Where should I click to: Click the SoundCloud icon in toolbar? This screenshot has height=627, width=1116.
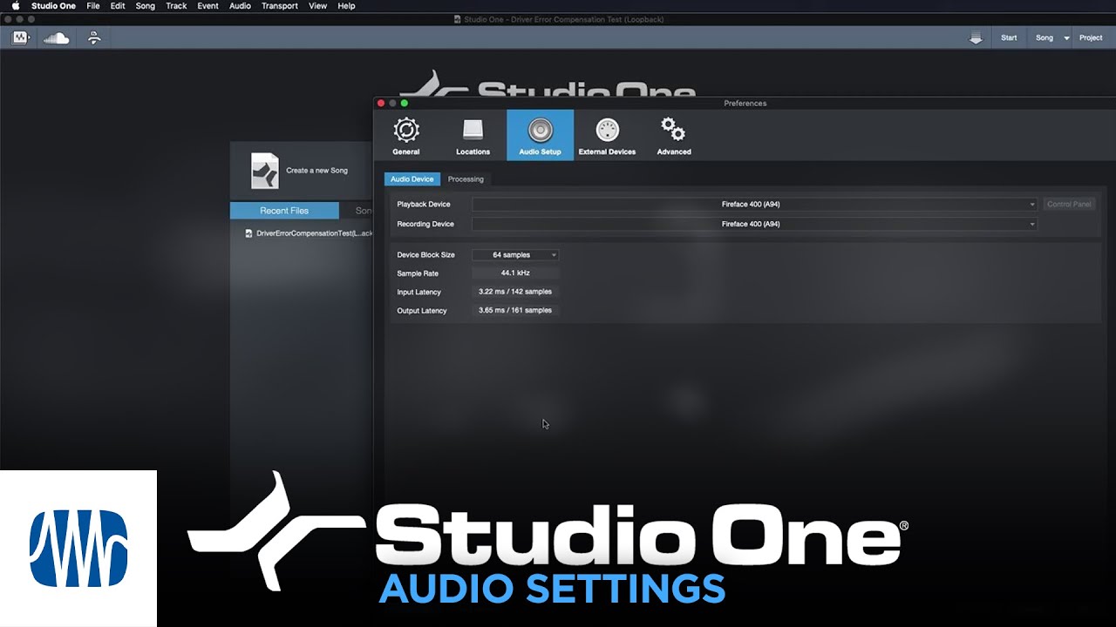[x=56, y=37]
